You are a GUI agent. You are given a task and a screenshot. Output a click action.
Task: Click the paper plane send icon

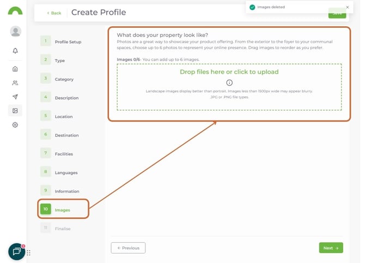click(x=15, y=97)
